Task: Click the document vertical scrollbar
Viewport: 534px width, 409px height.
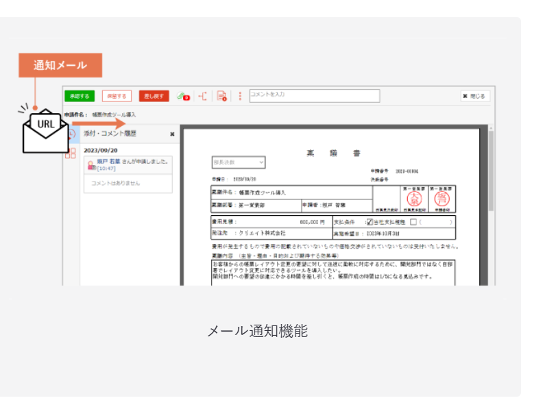Action: coord(490,171)
